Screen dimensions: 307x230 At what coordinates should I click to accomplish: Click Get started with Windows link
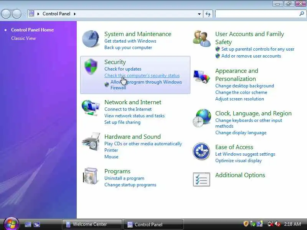coord(130,41)
